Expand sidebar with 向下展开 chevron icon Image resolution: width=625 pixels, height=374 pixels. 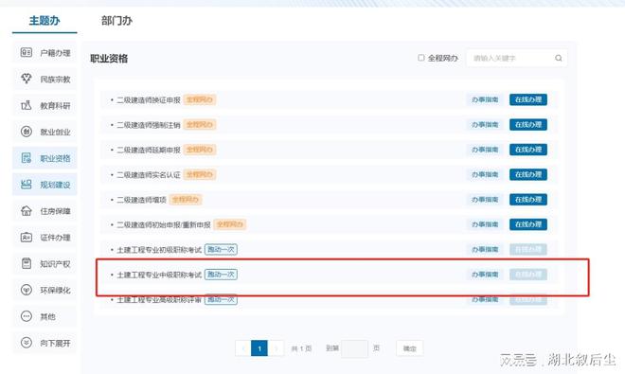pyautogui.click(x=27, y=343)
